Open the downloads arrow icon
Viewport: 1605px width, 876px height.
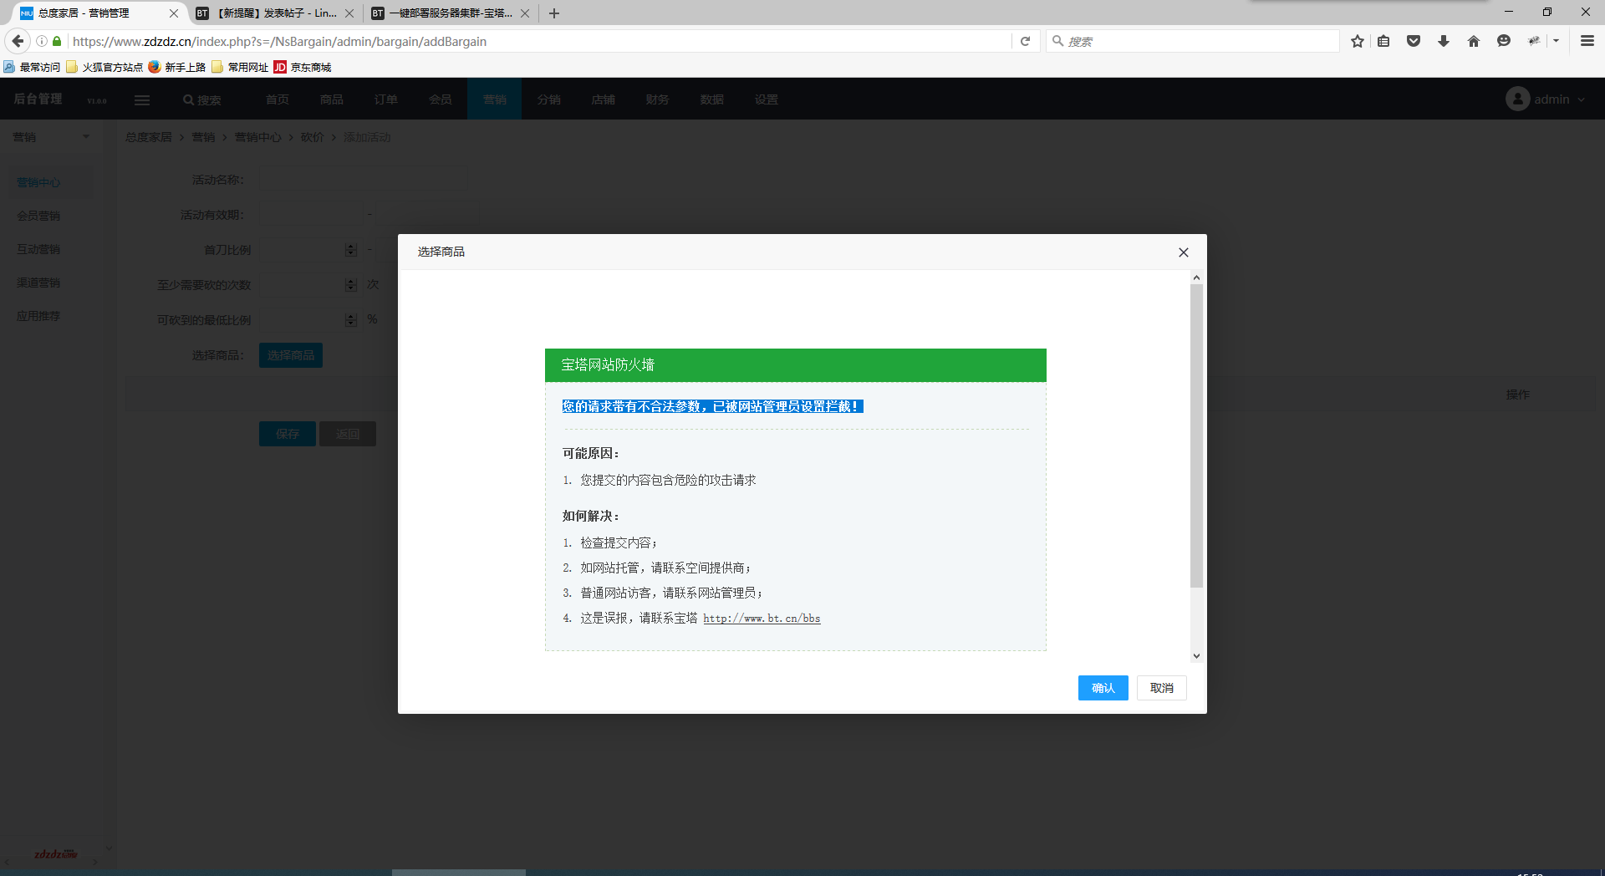click(1444, 41)
